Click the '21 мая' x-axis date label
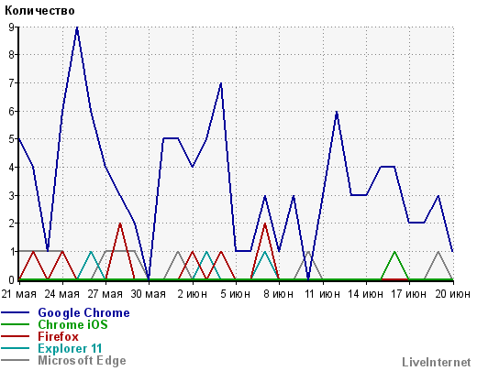477x371 pixels. tap(19, 294)
